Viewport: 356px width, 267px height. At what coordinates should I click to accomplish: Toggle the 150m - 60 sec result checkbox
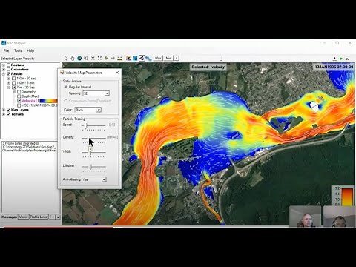point(14,79)
